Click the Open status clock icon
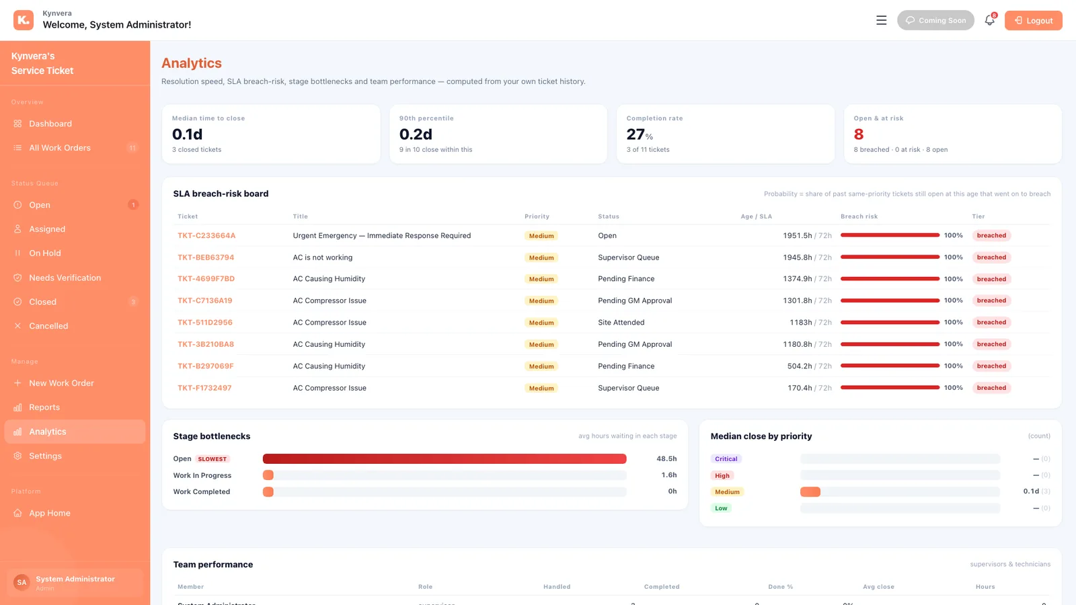1076x605 pixels. point(17,205)
